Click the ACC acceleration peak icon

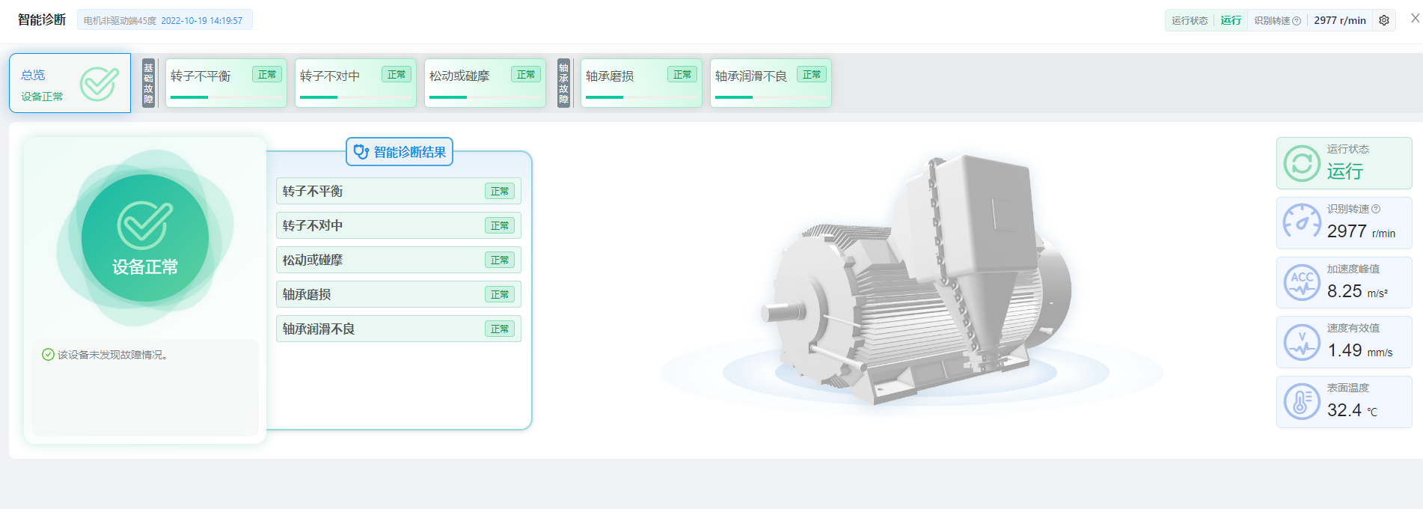point(1302,282)
